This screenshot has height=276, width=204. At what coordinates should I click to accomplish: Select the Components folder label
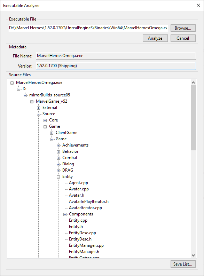81,214
